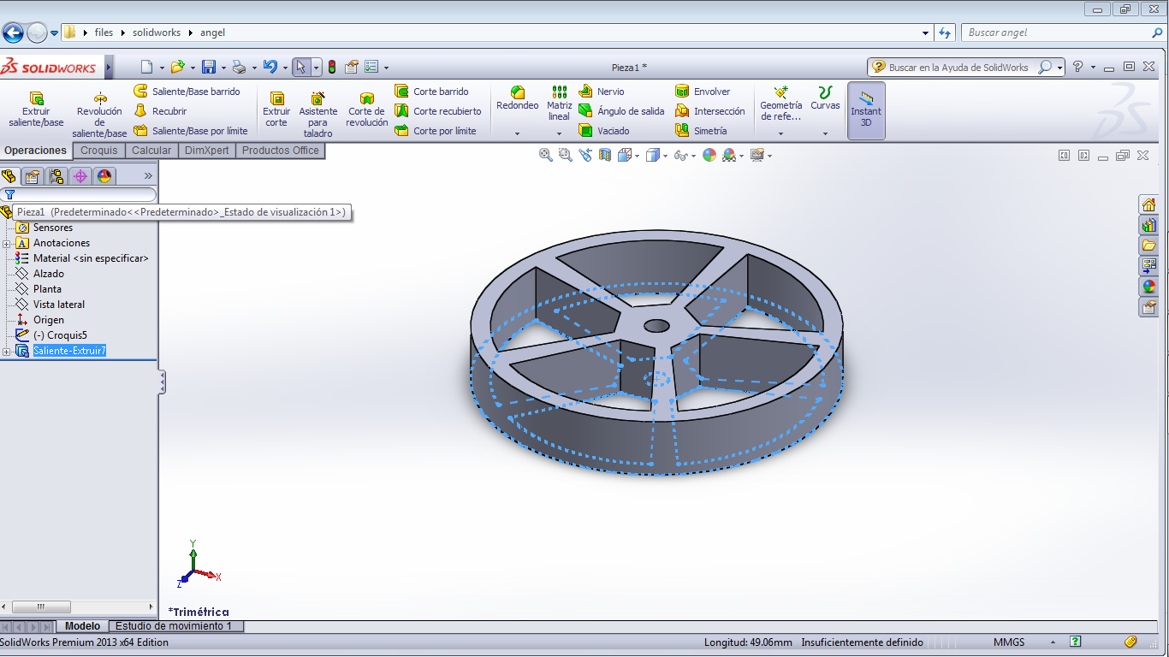Expand the Anotaciones tree node
This screenshot has height=657, width=1169.
tap(7, 243)
